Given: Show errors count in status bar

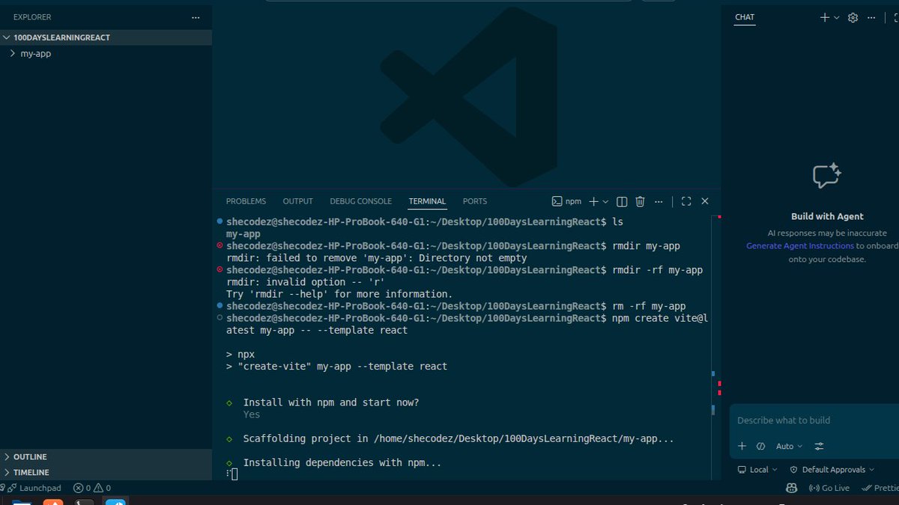Looking at the screenshot, I should tap(82, 488).
